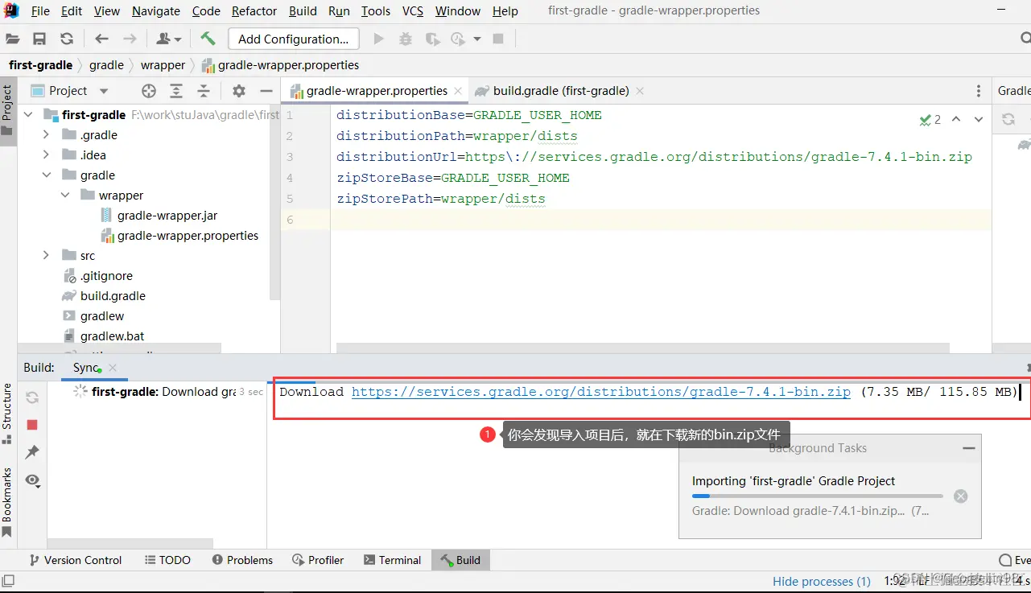Select .gitignore file in the tree
The height and width of the screenshot is (593, 1031).
[106, 276]
